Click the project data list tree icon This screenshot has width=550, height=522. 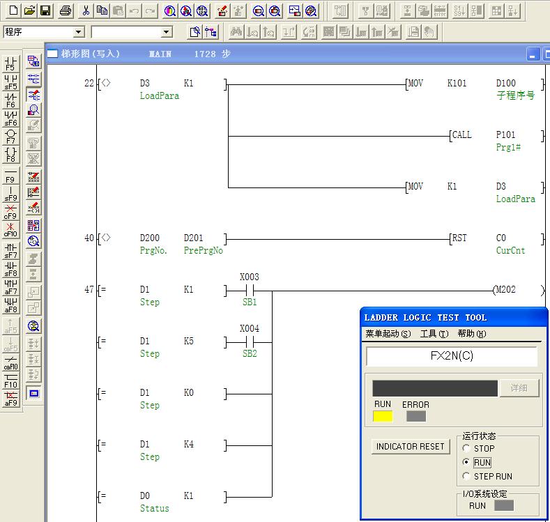click(211, 32)
